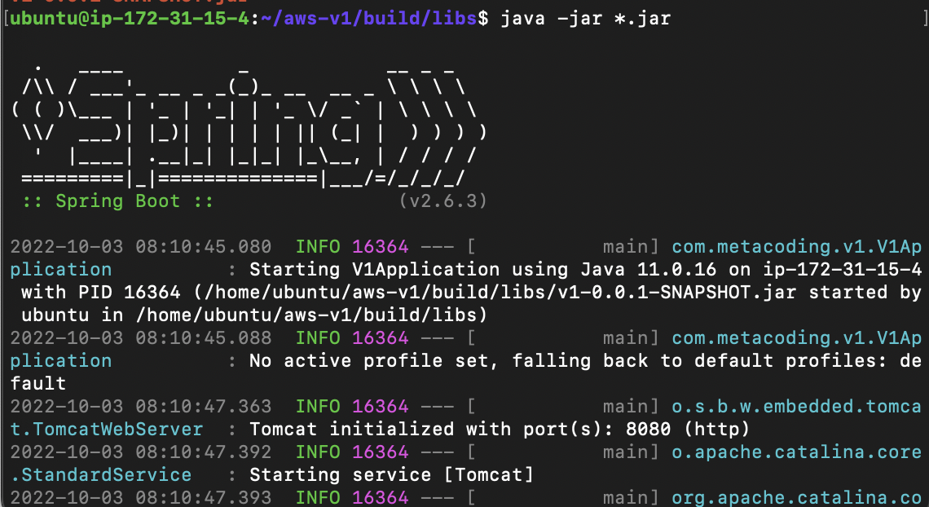Click 'No active profile set' message
This screenshot has width=929, height=507.
[x=372, y=361]
